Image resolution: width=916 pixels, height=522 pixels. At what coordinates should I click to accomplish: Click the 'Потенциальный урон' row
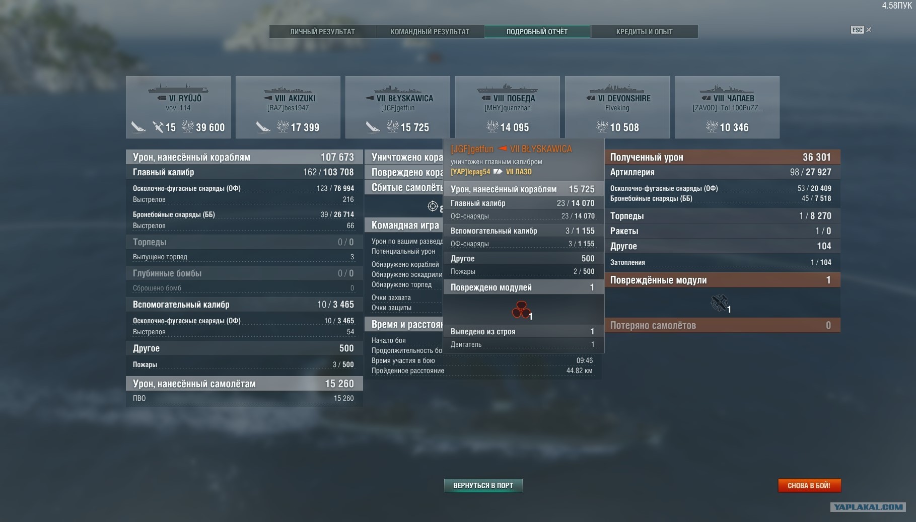(404, 251)
